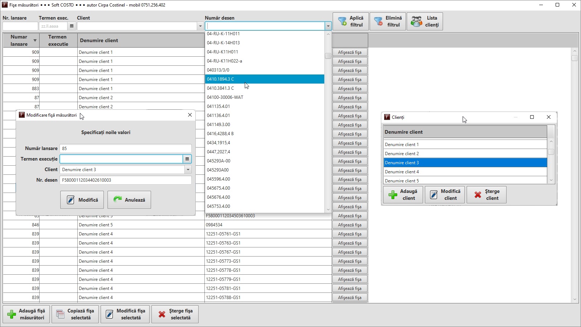
Task: Click the green plus Adaugă client icon
Action: pos(393,195)
